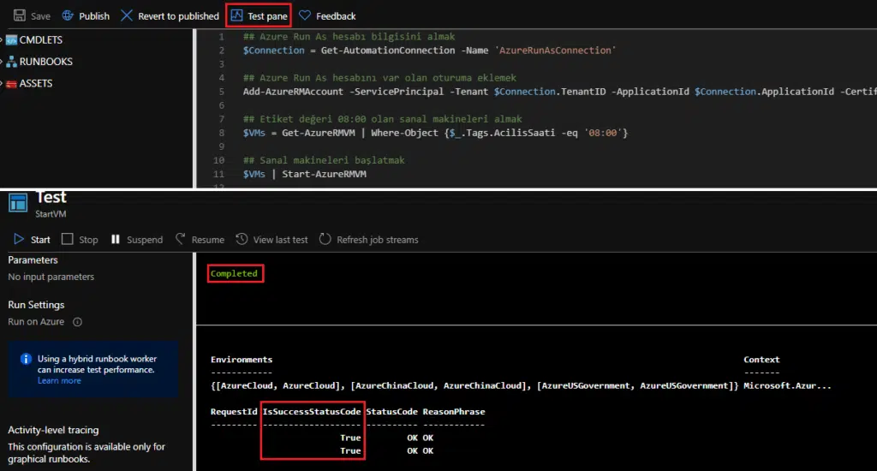This screenshot has height=471, width=877.
Task: Click the Context output column header
Action: [x=761, y=359]
